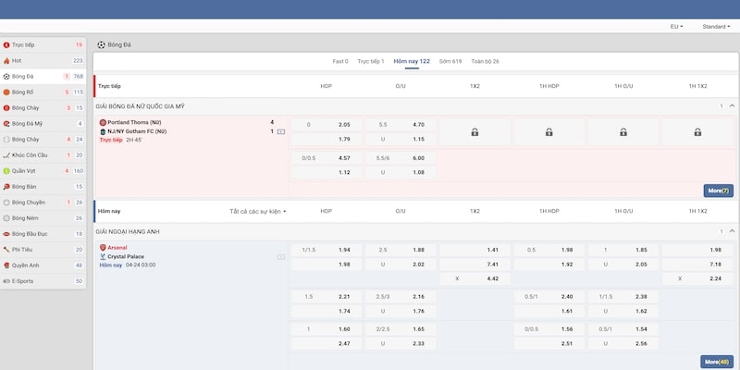The width and height of the screenshot is (740, 370).
Task: Choose the Quần Vợt tennis ball icon
Action: [7, 171]
